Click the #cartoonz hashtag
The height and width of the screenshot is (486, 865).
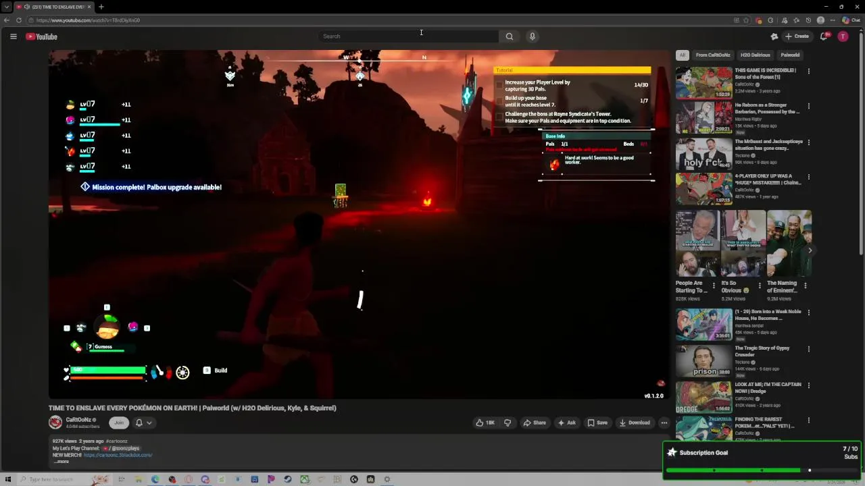pos(116,441)
